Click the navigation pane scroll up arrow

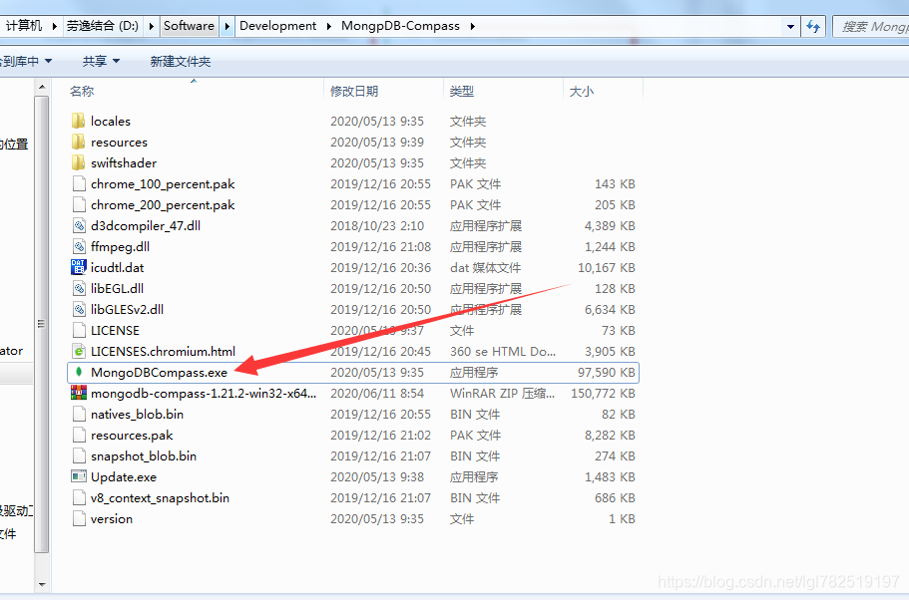pos(42,88)
